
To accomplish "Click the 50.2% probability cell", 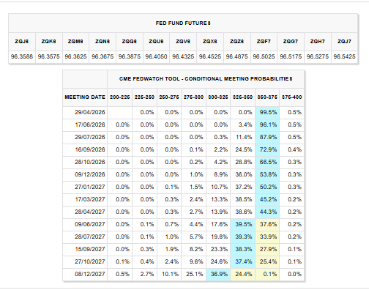I will [267, 187].
